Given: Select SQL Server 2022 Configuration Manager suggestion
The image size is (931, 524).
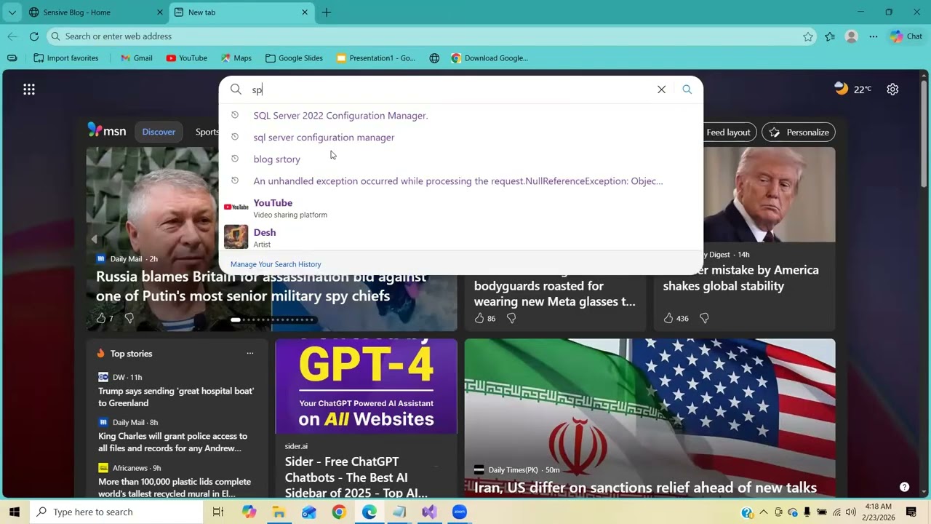Looking at the screenshot, I should click(x=461, y=116).
